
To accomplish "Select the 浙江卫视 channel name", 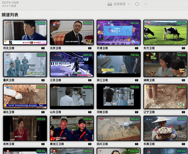I will pyautogui.click(x=102, y=80).
